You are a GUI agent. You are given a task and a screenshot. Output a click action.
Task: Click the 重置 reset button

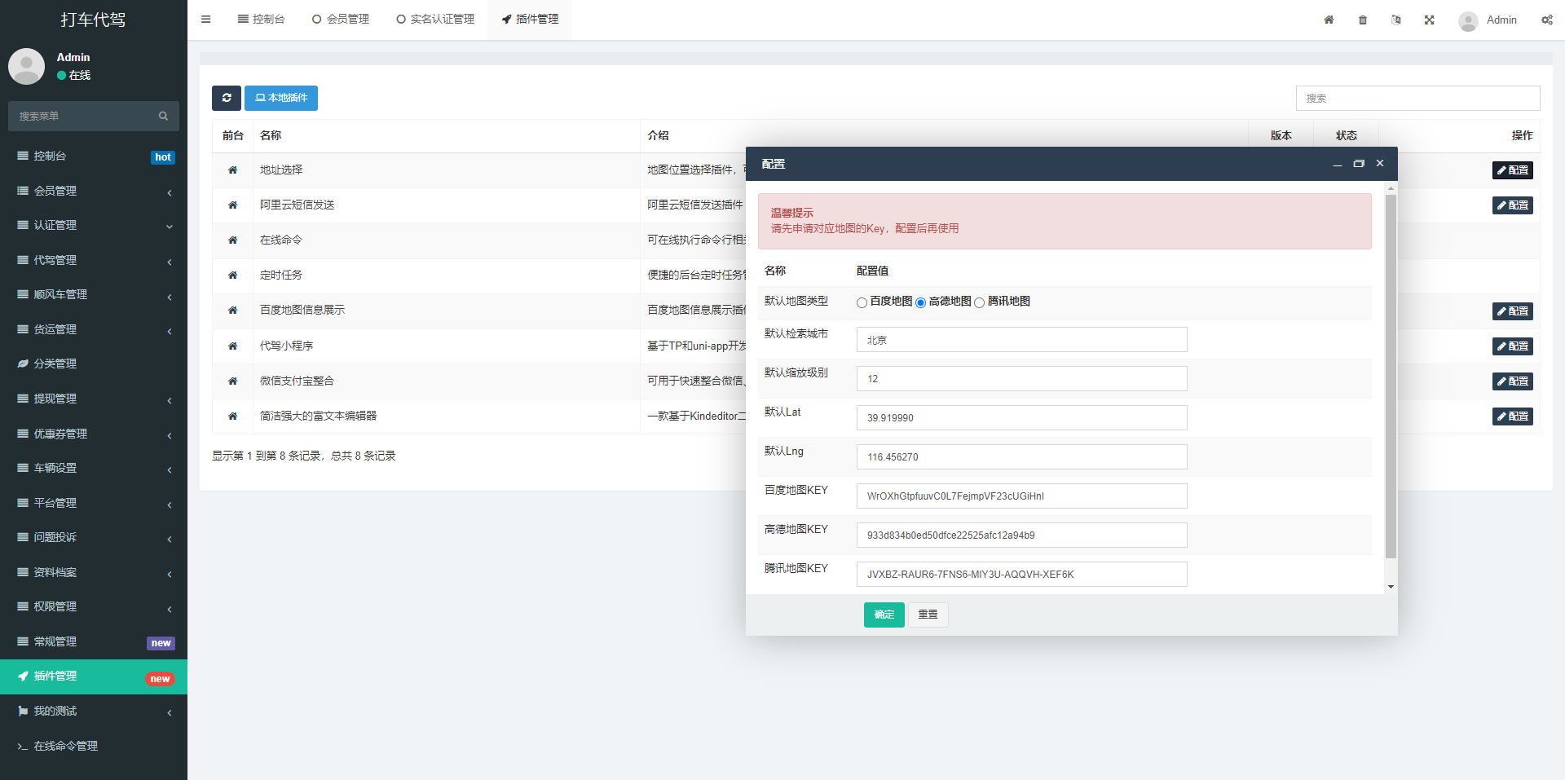pyautogui.click(x=928, y=615)
